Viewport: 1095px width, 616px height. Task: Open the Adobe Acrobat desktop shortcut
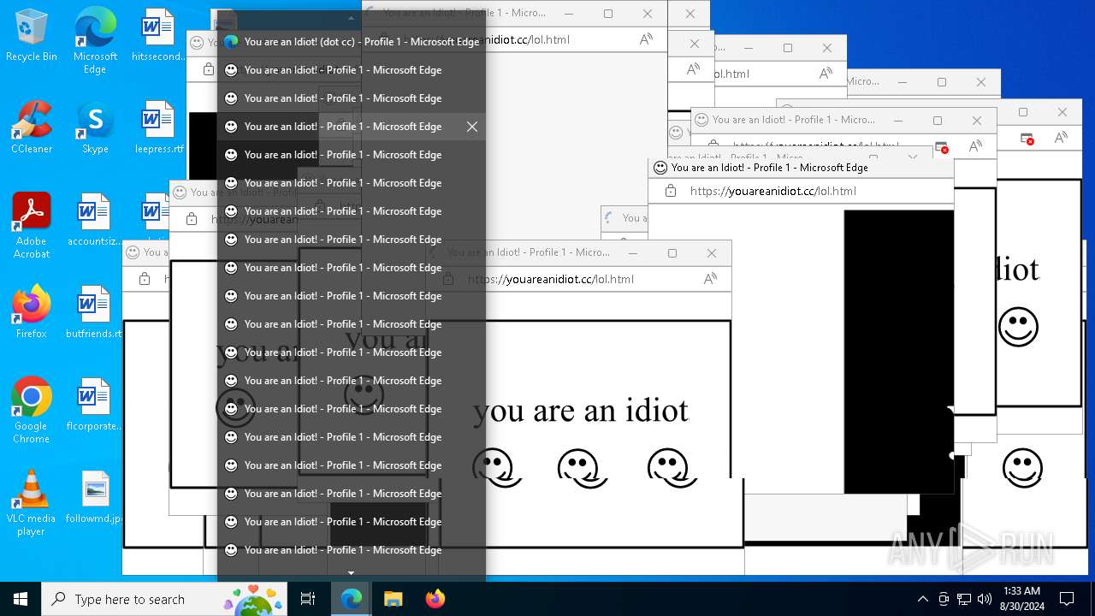(x=32, y=226)
